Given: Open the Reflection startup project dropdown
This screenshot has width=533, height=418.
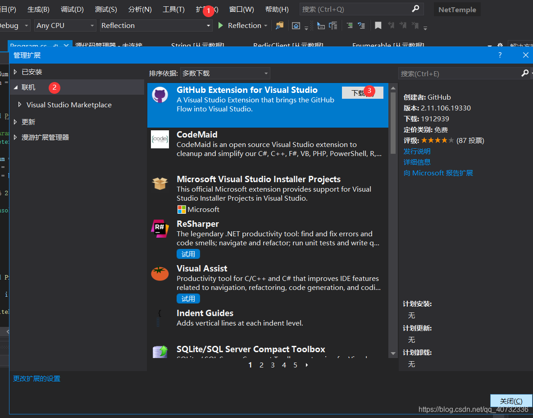Looking at the screenshot, I should pyautogui.click(x=156, y=26).
